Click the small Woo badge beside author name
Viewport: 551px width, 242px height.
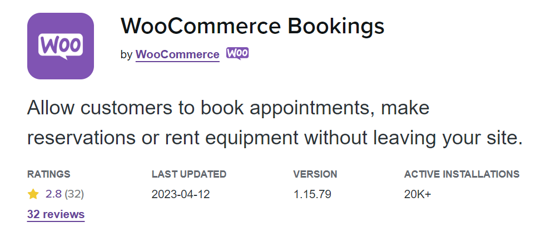(237, 53)
